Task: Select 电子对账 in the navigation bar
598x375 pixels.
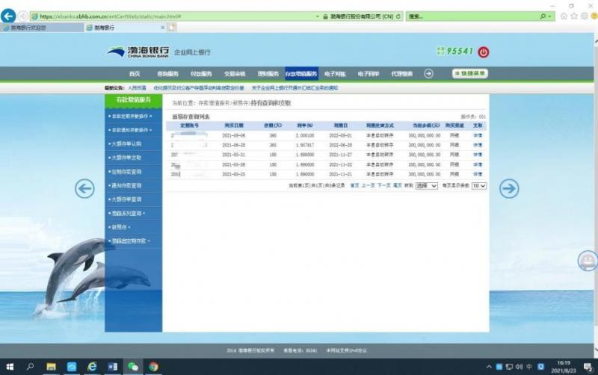Action: click(335, 74)
